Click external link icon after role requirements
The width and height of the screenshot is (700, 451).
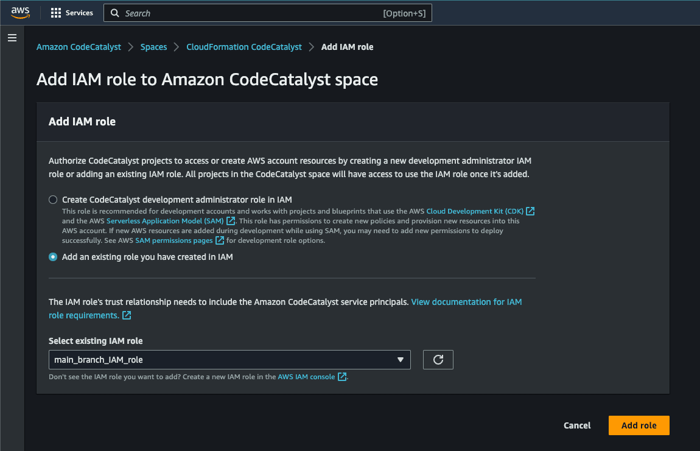pyautogui.click(x=127, y=315)
